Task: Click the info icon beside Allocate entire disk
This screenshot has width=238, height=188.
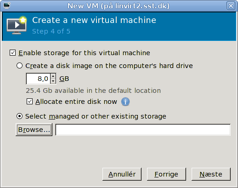Action: (x=125, y=102)
